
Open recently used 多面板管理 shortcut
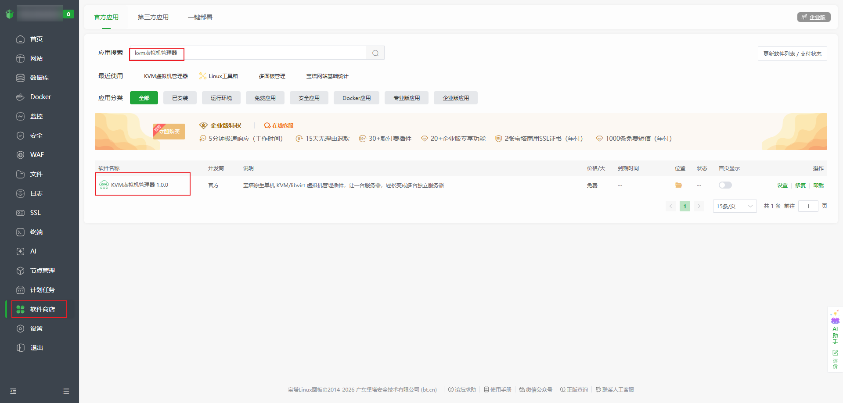[x=272, y=76]
